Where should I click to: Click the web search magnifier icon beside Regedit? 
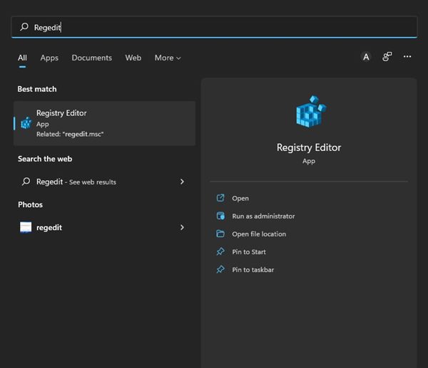click(x=26, y=182)
